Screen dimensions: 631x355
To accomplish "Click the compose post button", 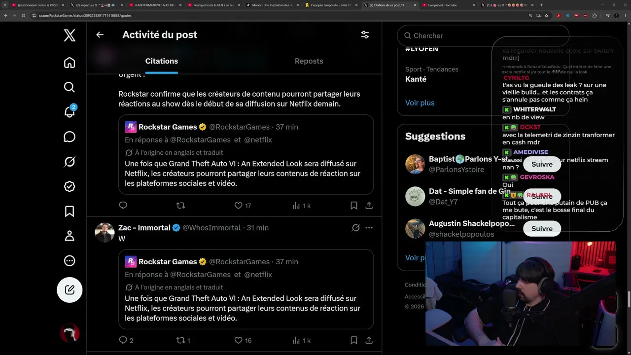I will [x=70, y=290].
